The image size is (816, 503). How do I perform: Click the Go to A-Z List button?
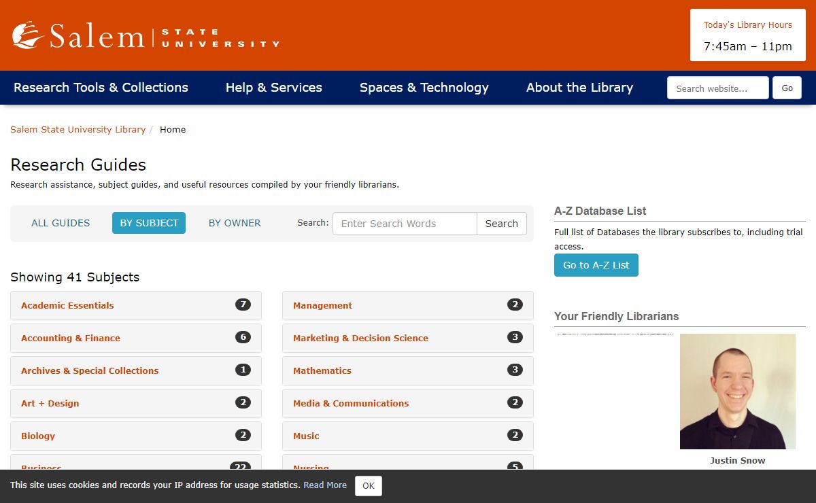tap(596, 265)
